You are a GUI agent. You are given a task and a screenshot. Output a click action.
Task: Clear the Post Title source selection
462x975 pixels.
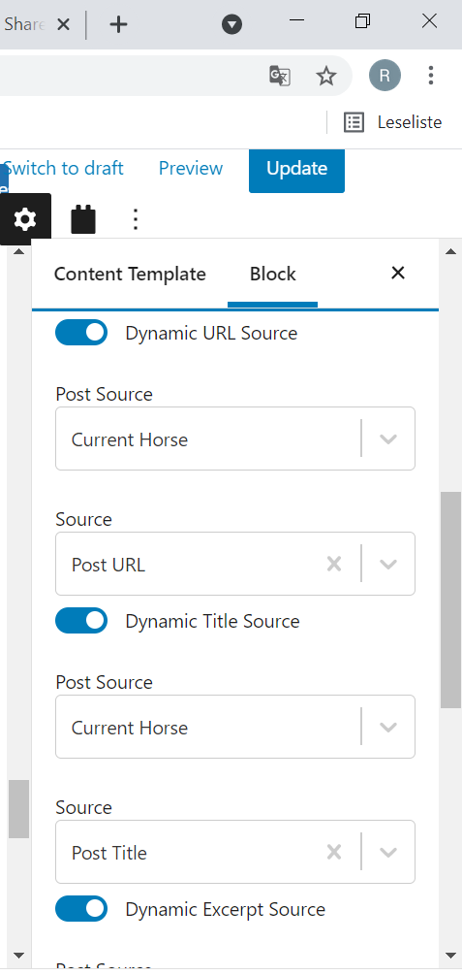tap(334, 852)
